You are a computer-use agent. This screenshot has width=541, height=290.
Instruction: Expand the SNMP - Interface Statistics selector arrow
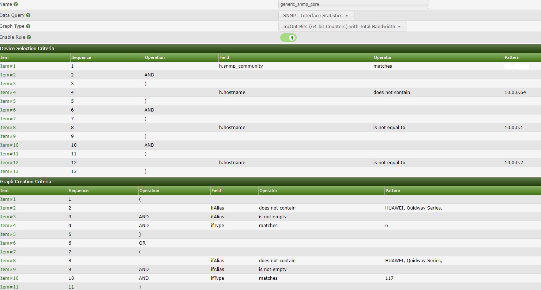click(x=346, y=15)
